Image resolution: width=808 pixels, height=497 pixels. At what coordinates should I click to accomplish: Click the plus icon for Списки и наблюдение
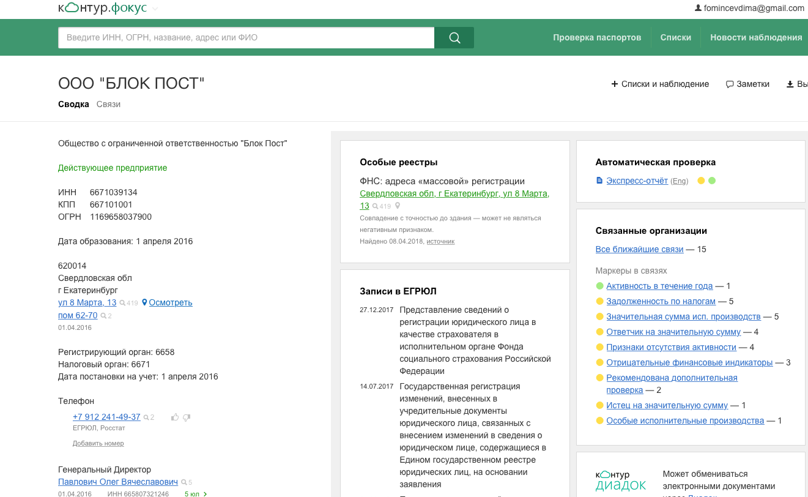(615, 84)
